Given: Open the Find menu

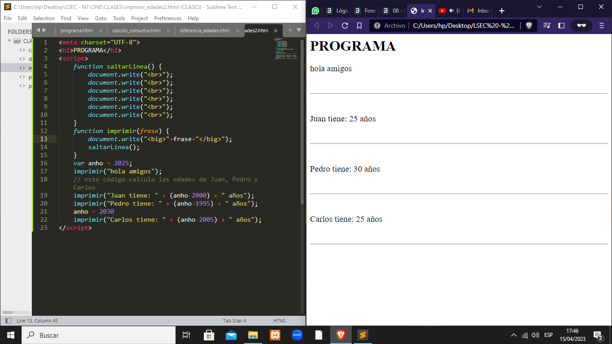Looking at the screenshot, I should (x=66, y=18).
